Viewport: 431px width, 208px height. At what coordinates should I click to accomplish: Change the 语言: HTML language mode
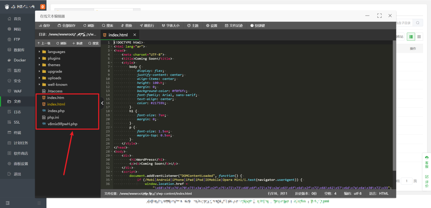point(379,193)
